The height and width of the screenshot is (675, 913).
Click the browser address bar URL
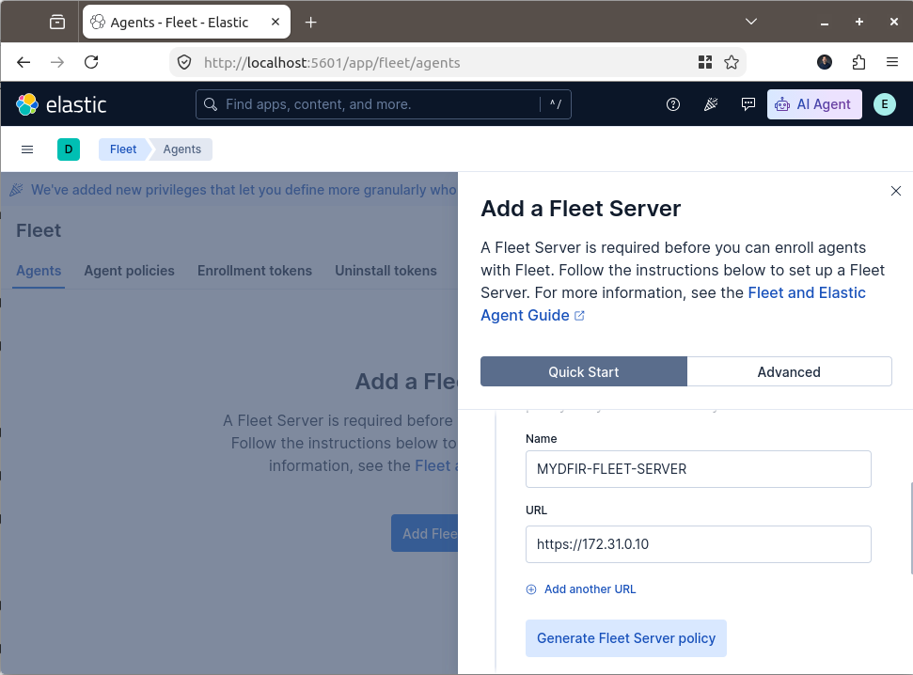point(332,62)
